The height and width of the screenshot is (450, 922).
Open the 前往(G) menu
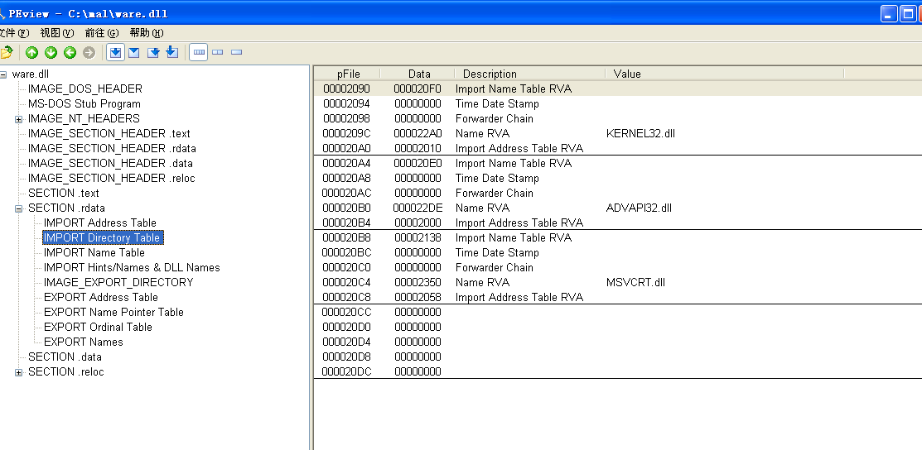102,33
